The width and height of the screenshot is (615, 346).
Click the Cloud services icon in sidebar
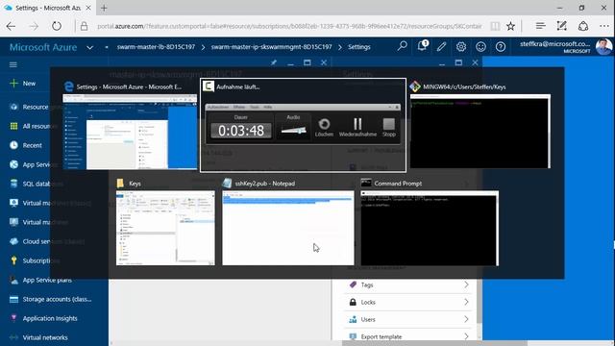13,241
